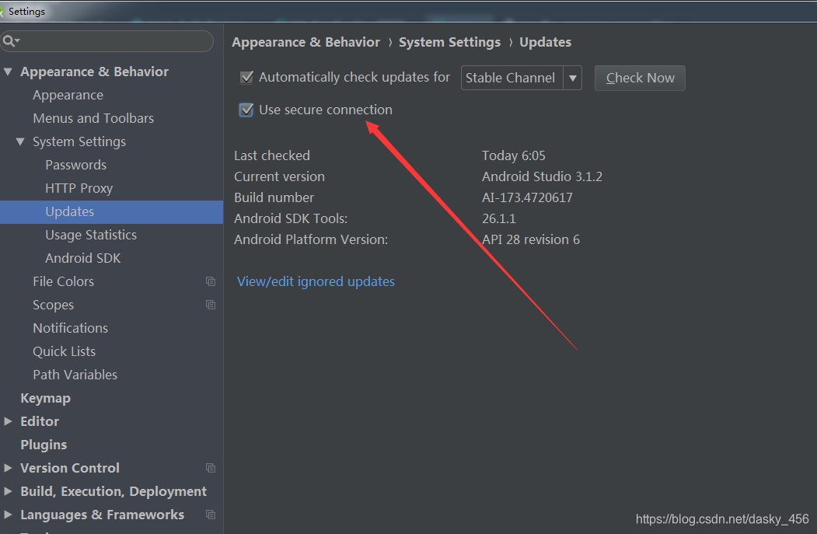Open File Colors settings
Screen dimensions: 817x534
63,281
